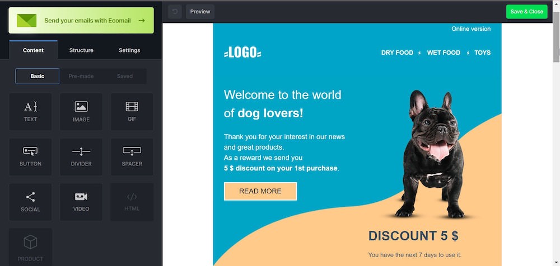Pick the Divider content block icon
This screenshot has height=266, width=560.
pos(81,151)
